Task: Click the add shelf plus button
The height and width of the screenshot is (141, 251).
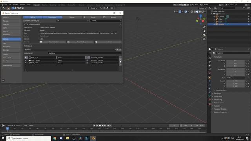Action: click(118, 50)
